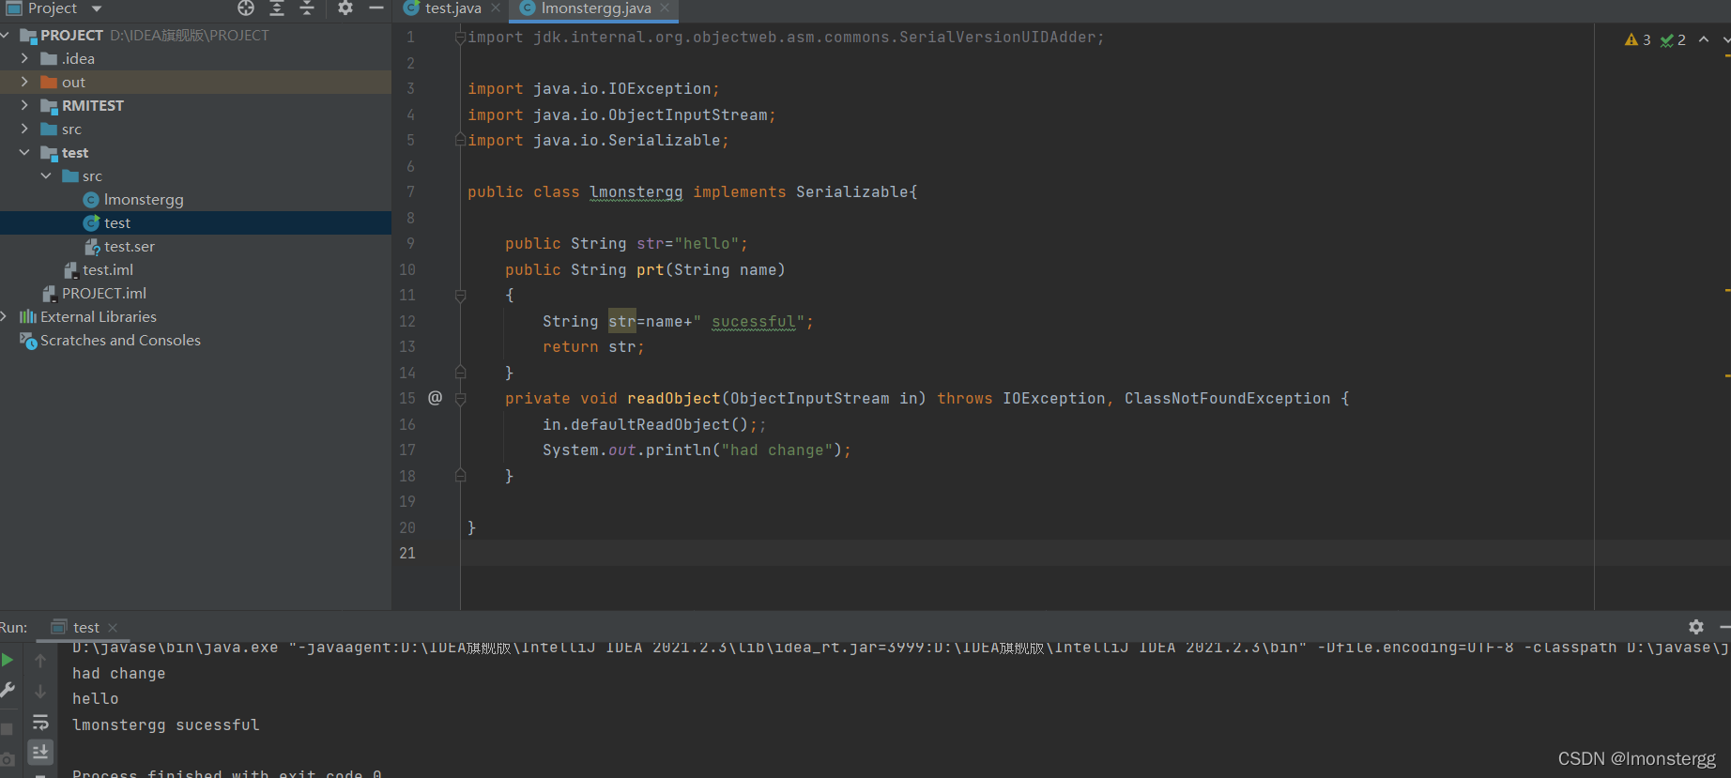Image resolution: width=1731 pixels, height=778 pixels.
Task: Select test.ser file in project tree
Action: click(x=130, y=246)
